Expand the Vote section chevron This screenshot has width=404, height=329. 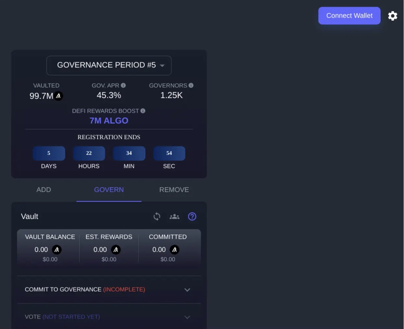(187, 317)
